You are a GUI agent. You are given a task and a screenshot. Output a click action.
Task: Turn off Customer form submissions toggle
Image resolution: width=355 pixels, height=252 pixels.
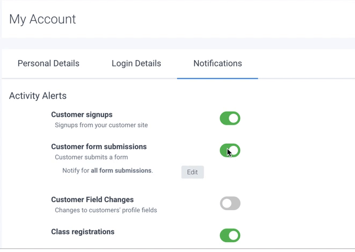tap(230, 151)
